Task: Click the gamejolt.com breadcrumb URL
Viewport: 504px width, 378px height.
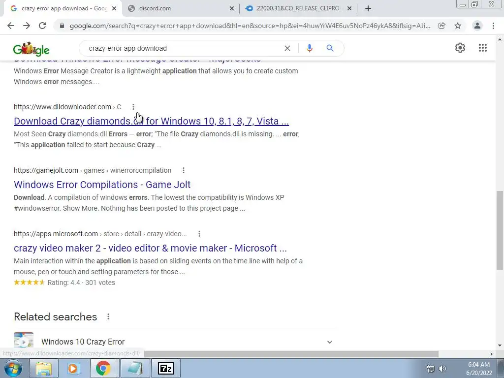Action: [x=93, y=170]
